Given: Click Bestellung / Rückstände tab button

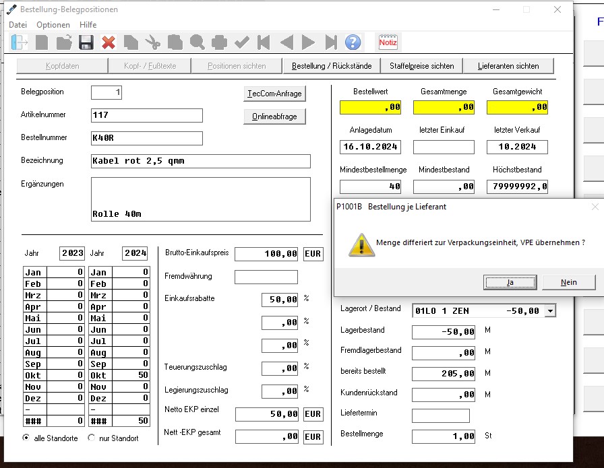Looking at the screenshot, I should 332,66.
